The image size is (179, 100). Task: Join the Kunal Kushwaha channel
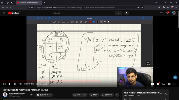click(x=31, y=95)
